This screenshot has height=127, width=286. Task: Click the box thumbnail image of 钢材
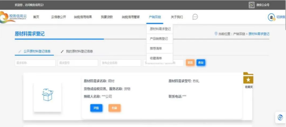pos(47,97)
